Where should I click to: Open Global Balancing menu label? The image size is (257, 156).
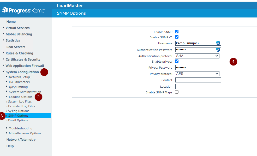19,34
